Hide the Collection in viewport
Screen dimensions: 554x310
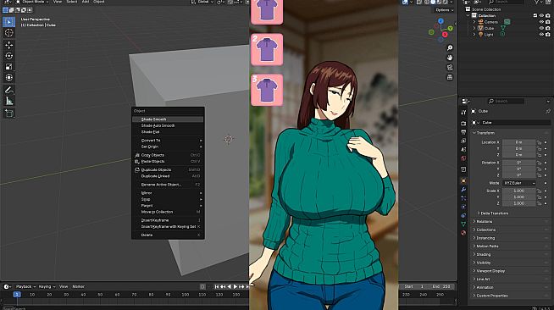541,15
